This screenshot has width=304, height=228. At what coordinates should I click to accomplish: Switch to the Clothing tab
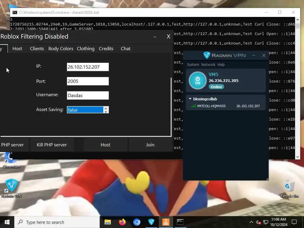click(85, 49)
